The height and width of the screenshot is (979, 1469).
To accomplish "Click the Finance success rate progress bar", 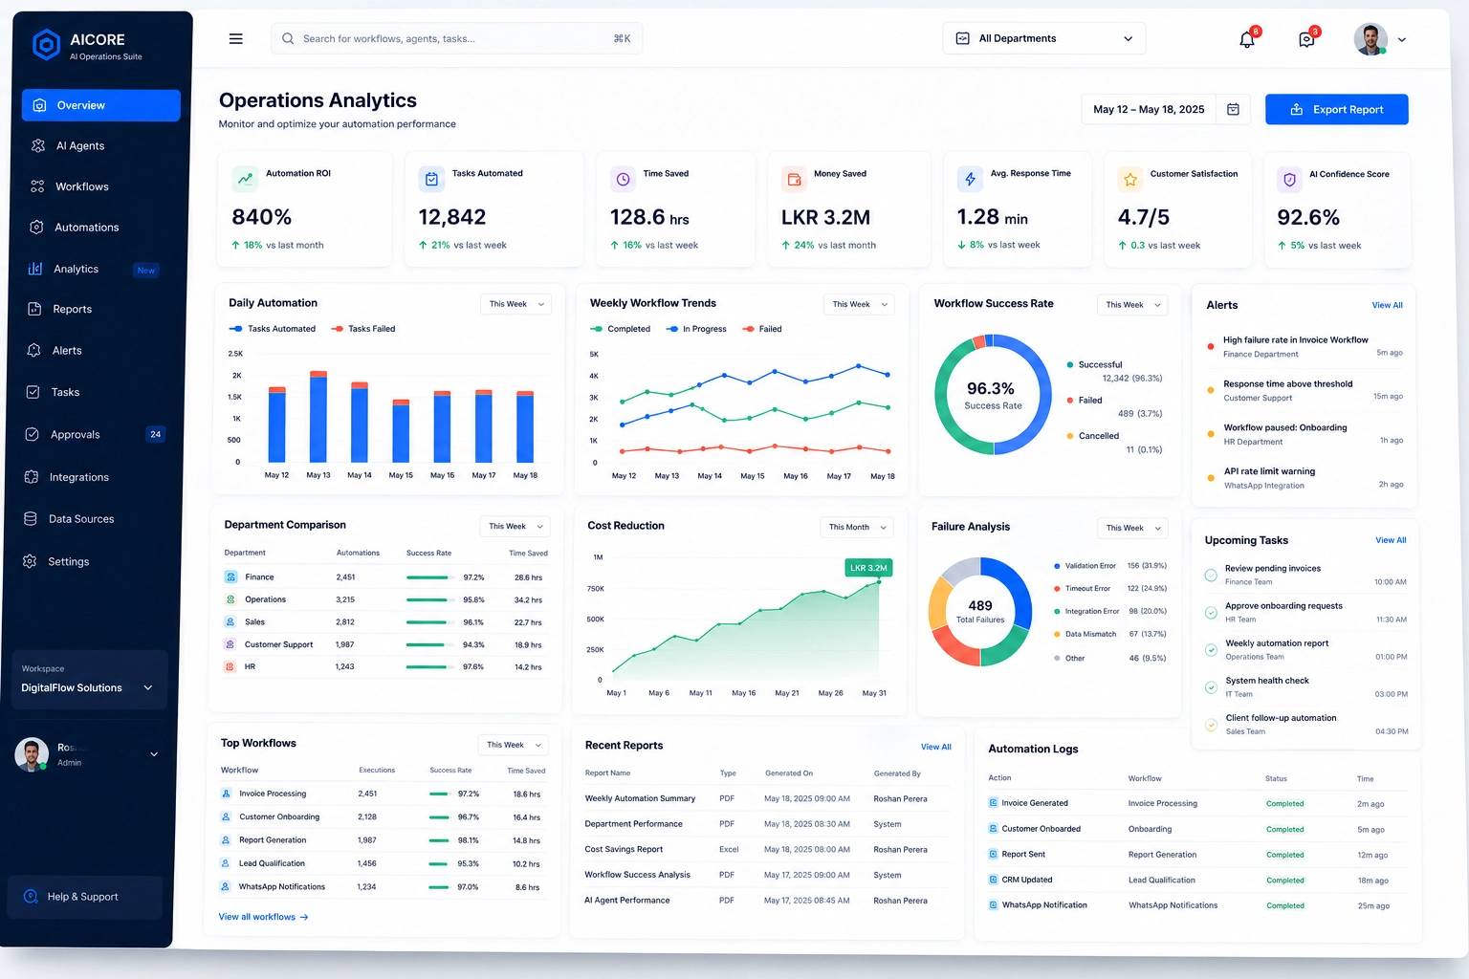I will (x=429, y=577).
